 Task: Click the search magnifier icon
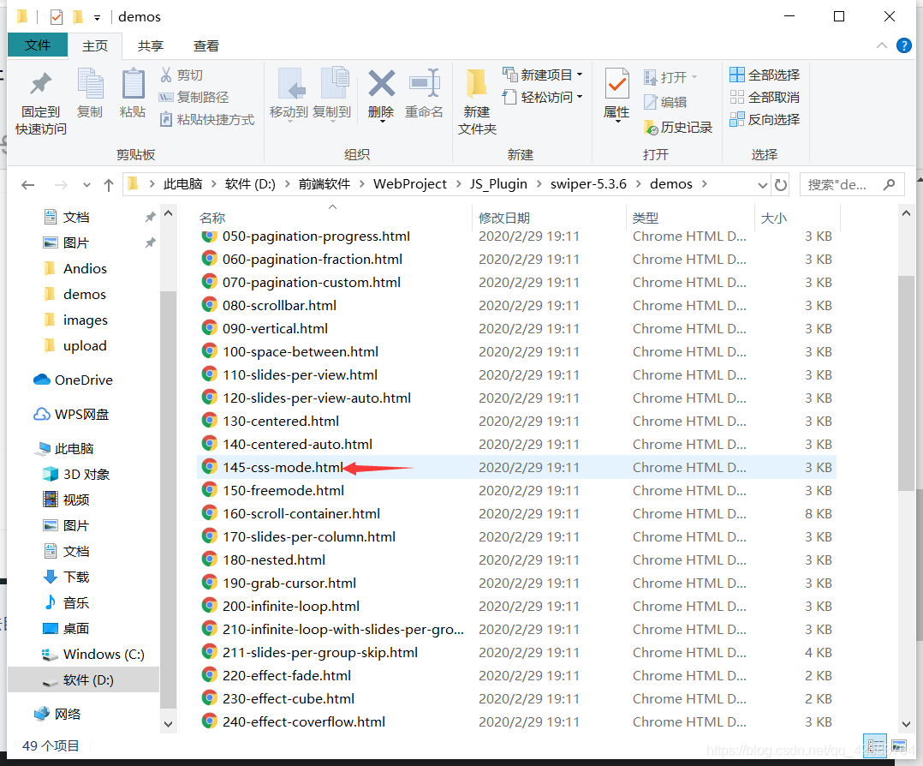(890, 185)
